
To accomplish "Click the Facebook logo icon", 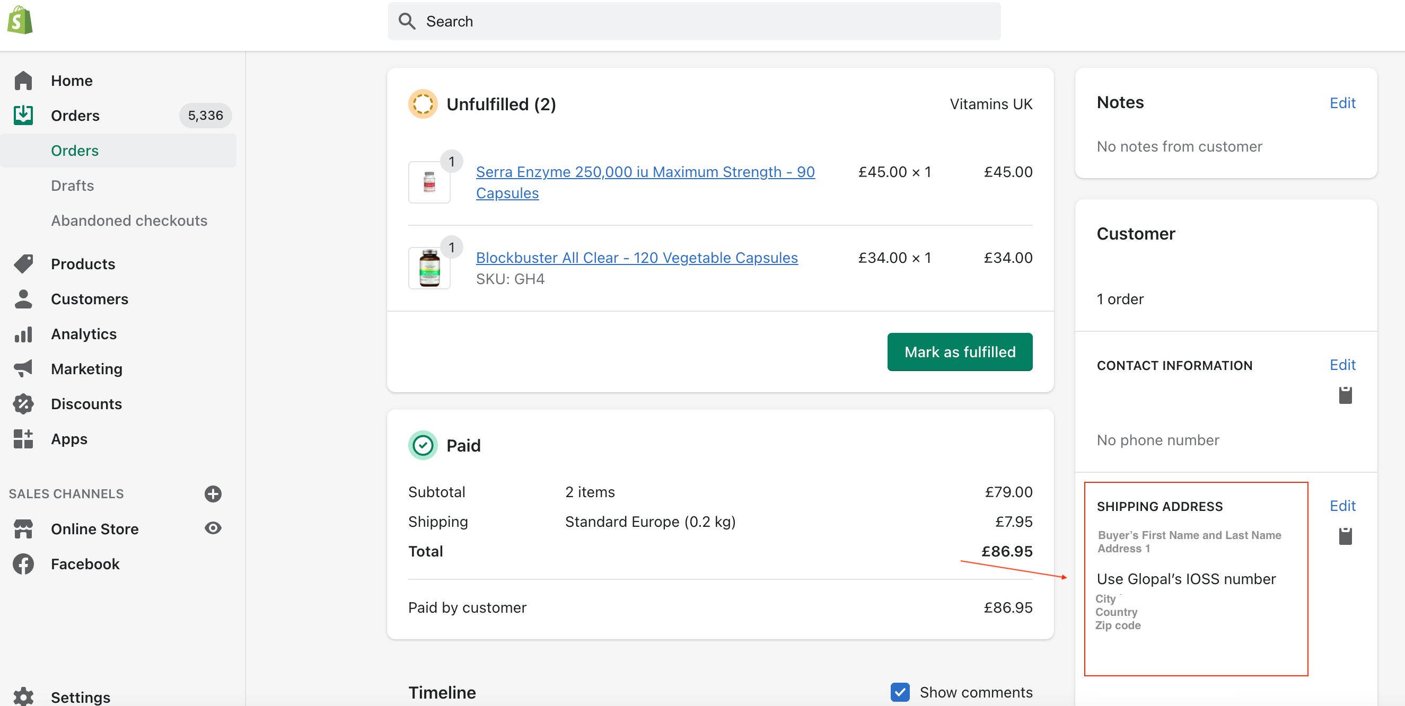I will click(23, 564).
